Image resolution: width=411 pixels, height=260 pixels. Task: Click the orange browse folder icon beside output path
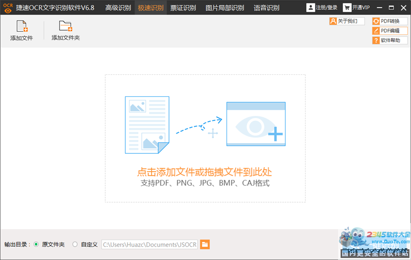(x=204, y=245)
